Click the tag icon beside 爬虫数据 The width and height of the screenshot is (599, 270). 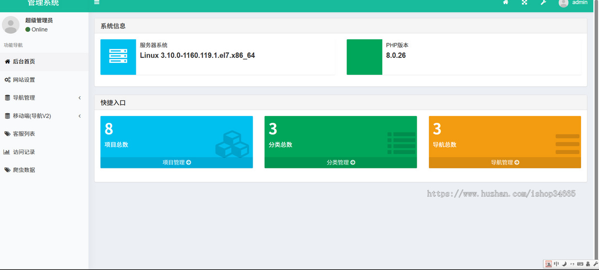pos(7,170)
